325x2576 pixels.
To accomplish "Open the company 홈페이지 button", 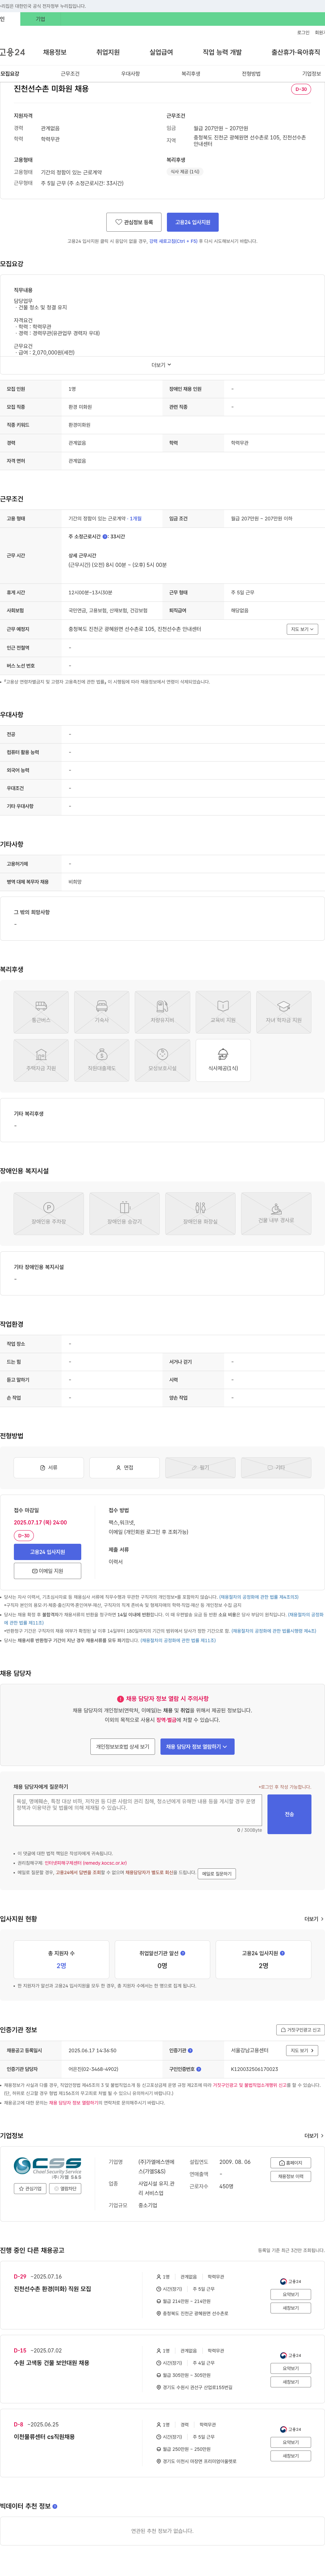I will tap(291, 2163).
